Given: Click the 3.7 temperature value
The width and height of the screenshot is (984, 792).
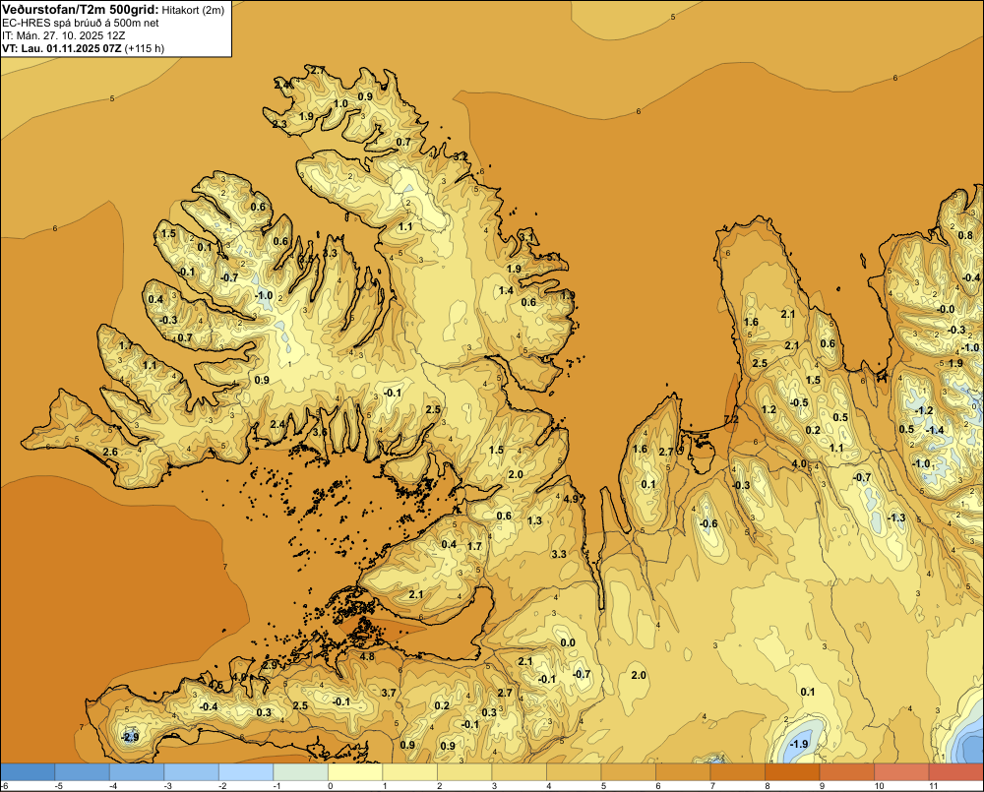Looking at the screenshot, I should (x=389, y=693).
